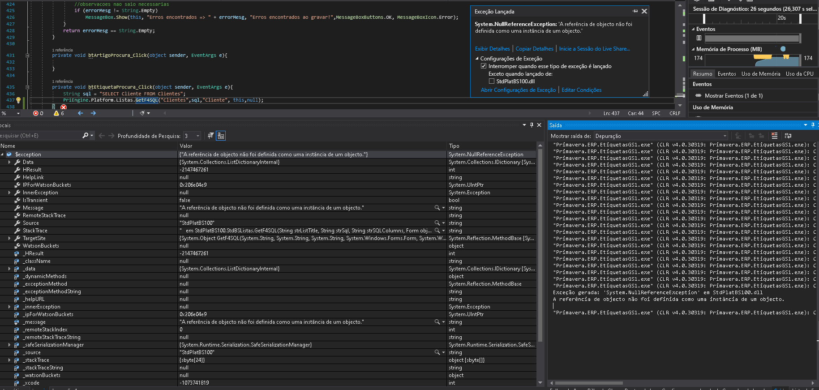Toggle the tab display button beside search depth
The image size is (819, 390).
click(221, 136)
